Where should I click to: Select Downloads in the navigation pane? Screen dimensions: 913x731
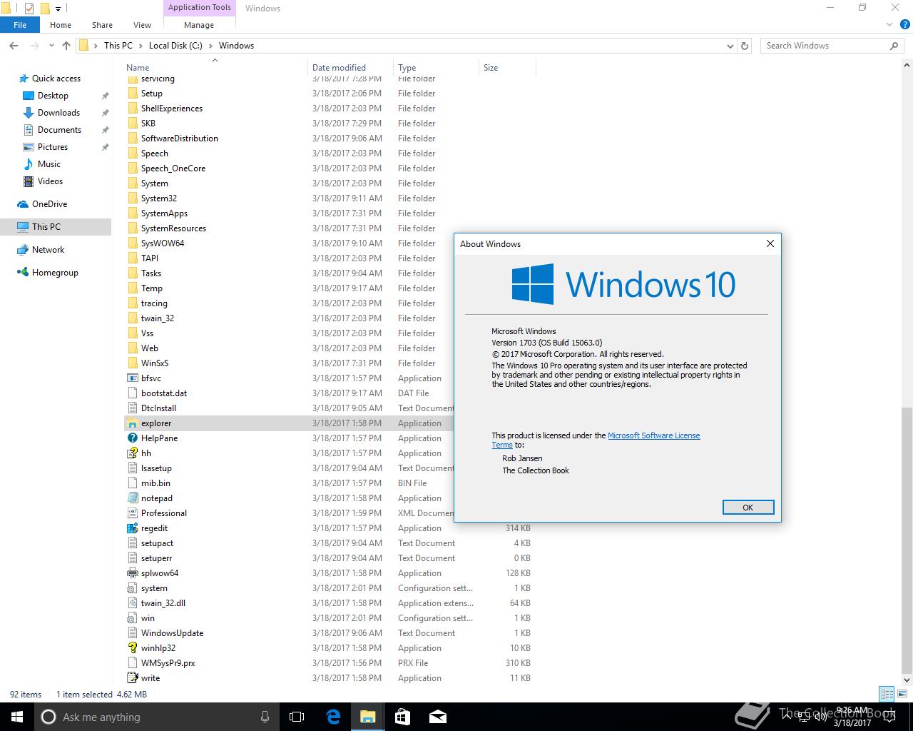pos(58,113)
